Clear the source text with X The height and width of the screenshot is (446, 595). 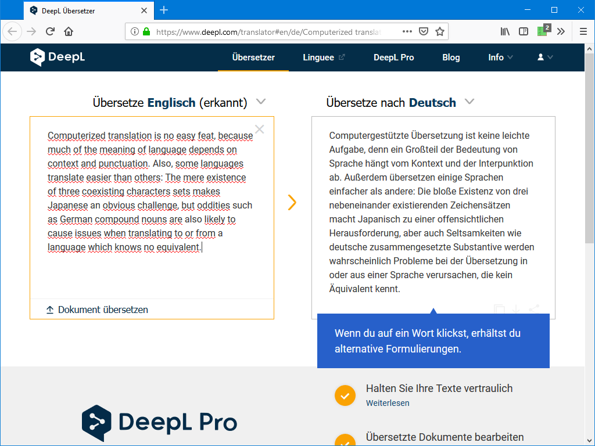[x=260, y=130]
